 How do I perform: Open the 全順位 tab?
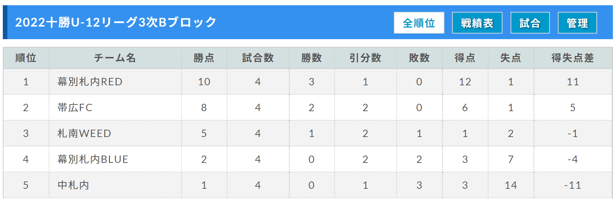[419, 23]
